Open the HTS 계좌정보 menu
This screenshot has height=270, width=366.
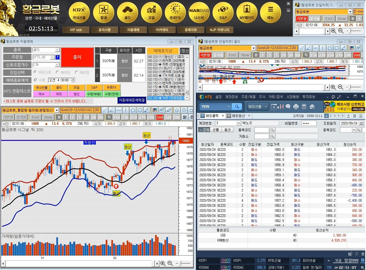click(231, 97)
